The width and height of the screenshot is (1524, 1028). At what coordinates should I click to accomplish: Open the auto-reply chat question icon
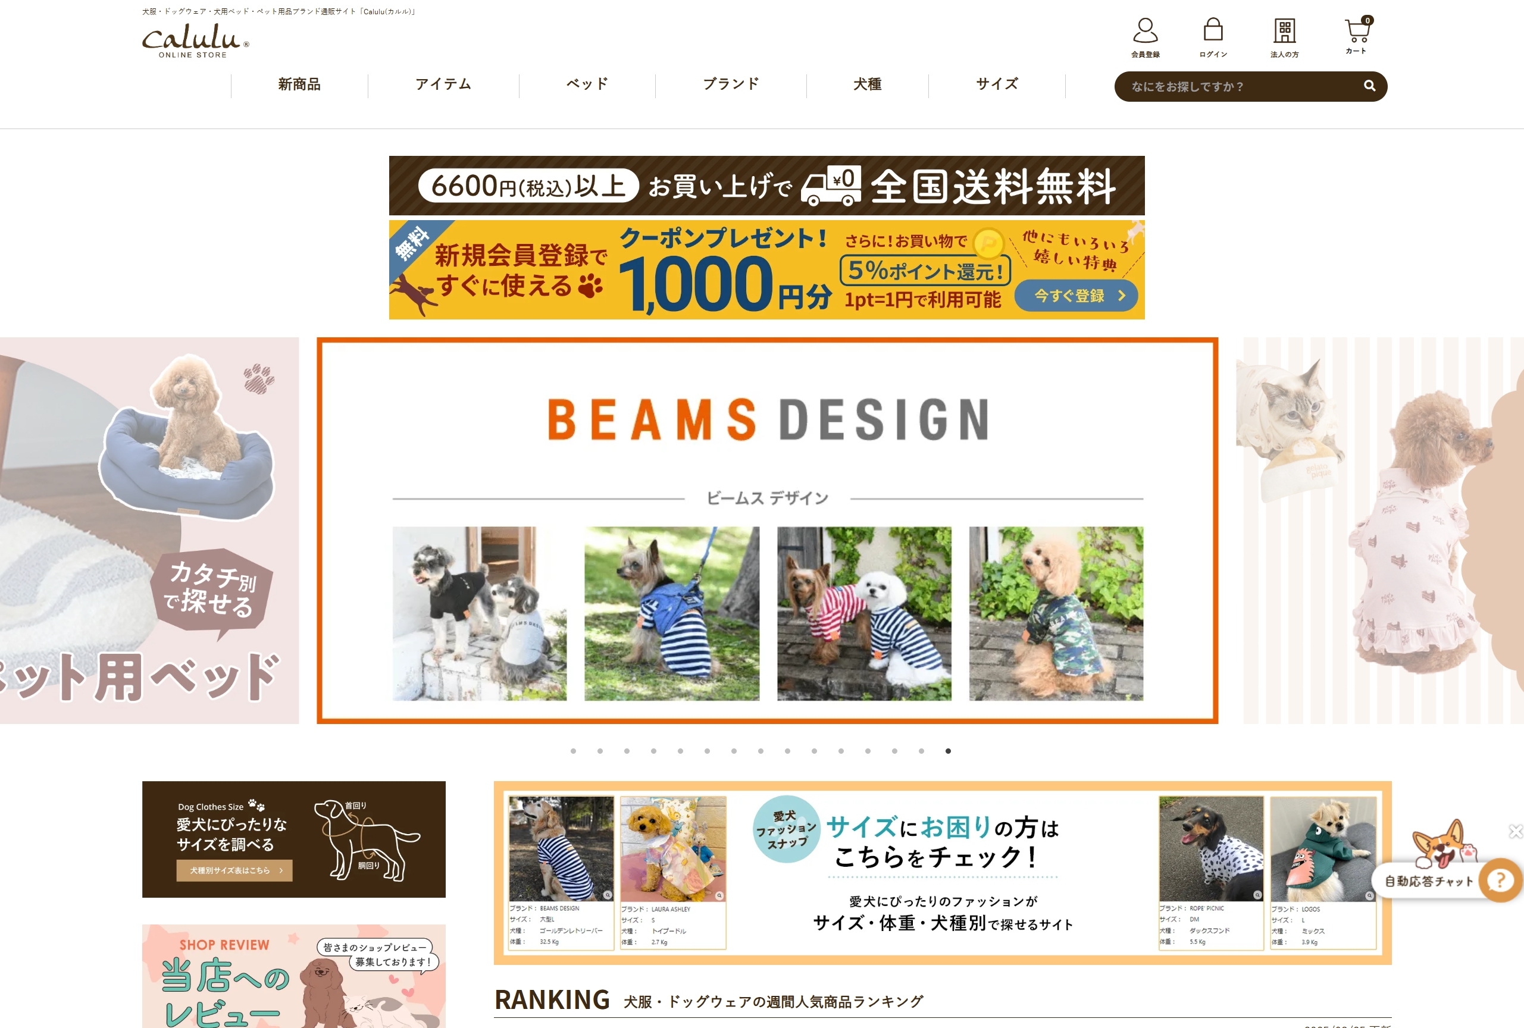coord(1500,880)
